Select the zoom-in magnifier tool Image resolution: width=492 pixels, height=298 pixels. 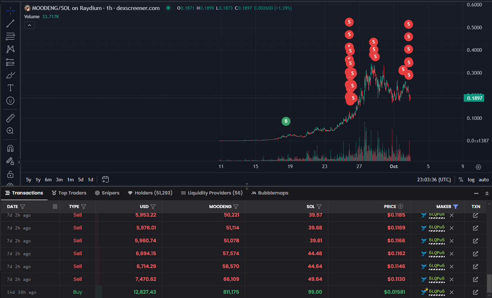[x=10, y=131]
